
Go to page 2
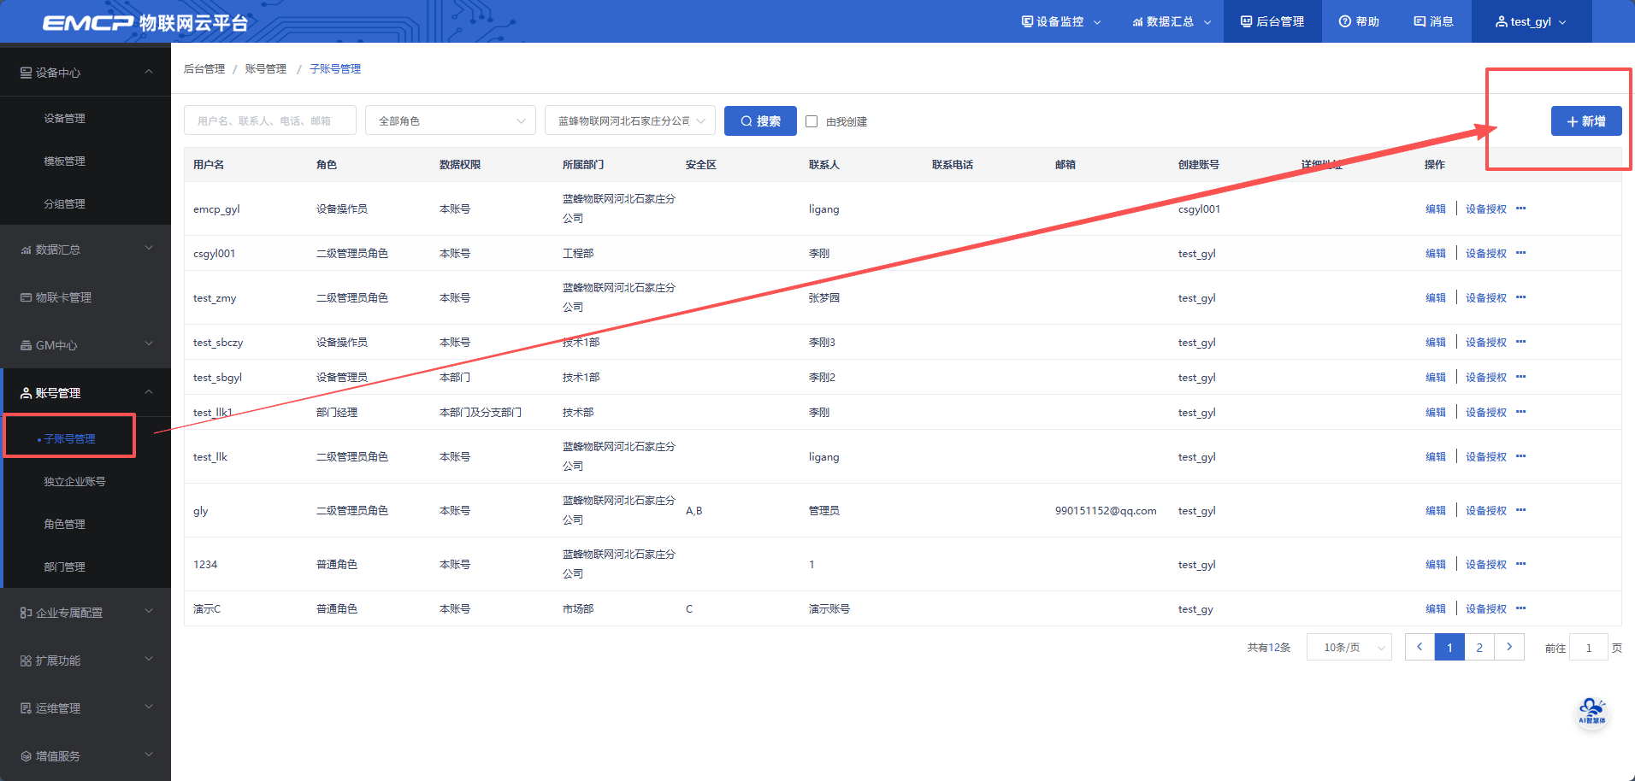[1479, 647]
